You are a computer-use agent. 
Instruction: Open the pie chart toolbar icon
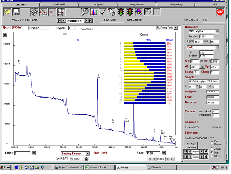(x=139, y=12)
